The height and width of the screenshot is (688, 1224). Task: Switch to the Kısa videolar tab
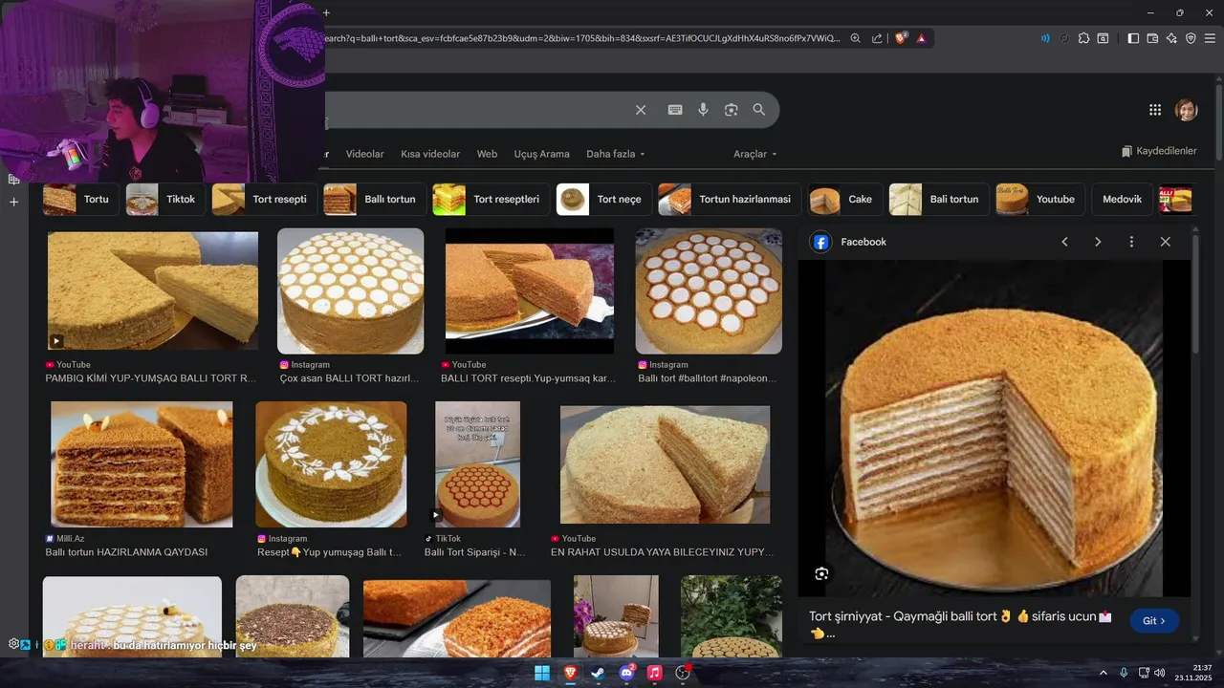tap(430, 154)
